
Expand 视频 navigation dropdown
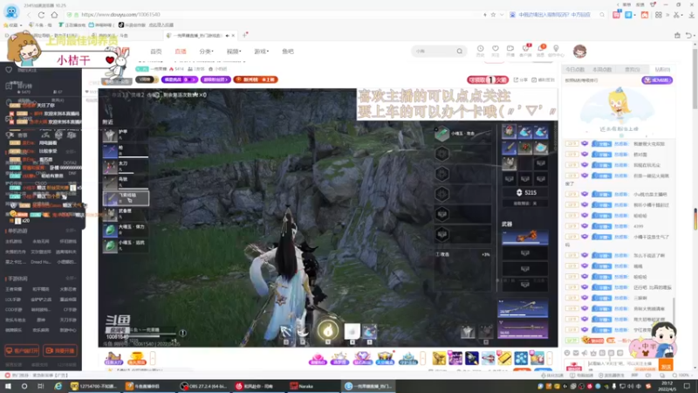tap(234, 52)
